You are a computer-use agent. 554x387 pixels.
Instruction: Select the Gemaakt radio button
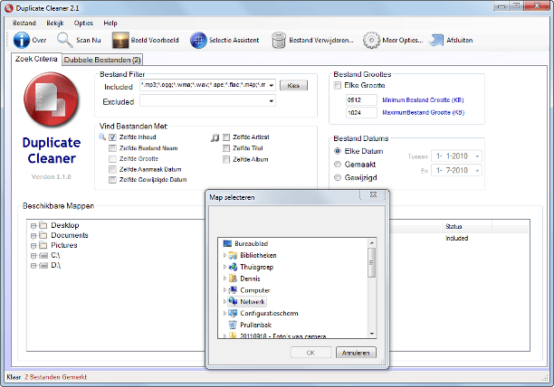pos(338,164)
